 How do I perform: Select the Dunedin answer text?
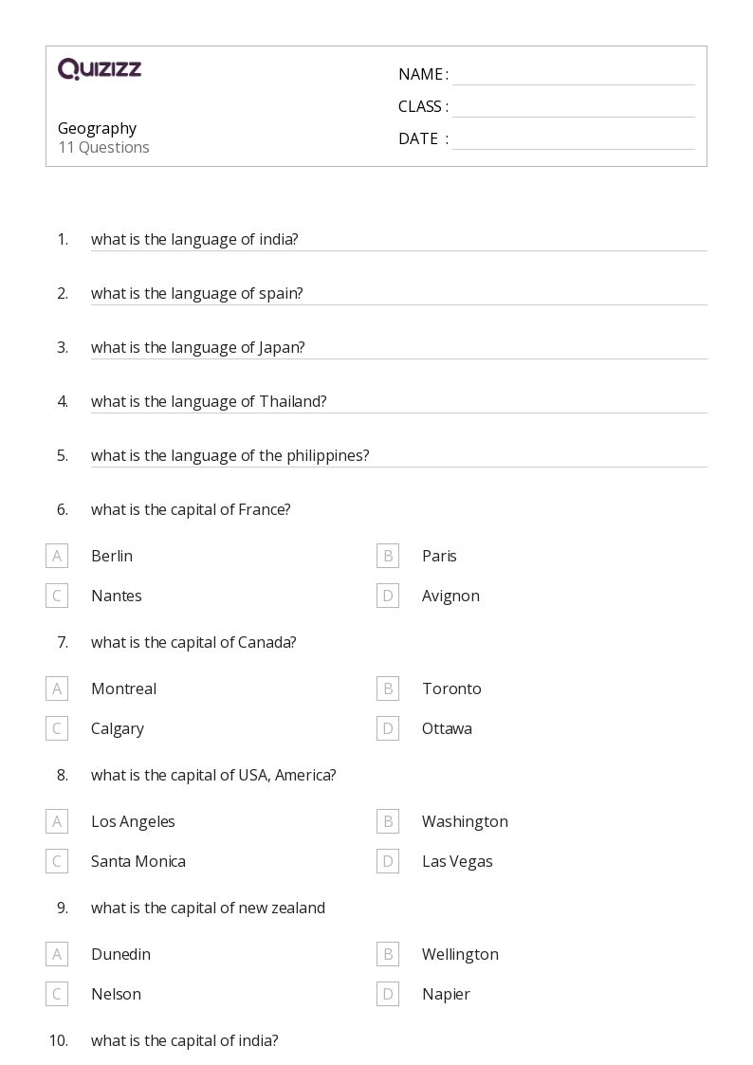point(120,954)
